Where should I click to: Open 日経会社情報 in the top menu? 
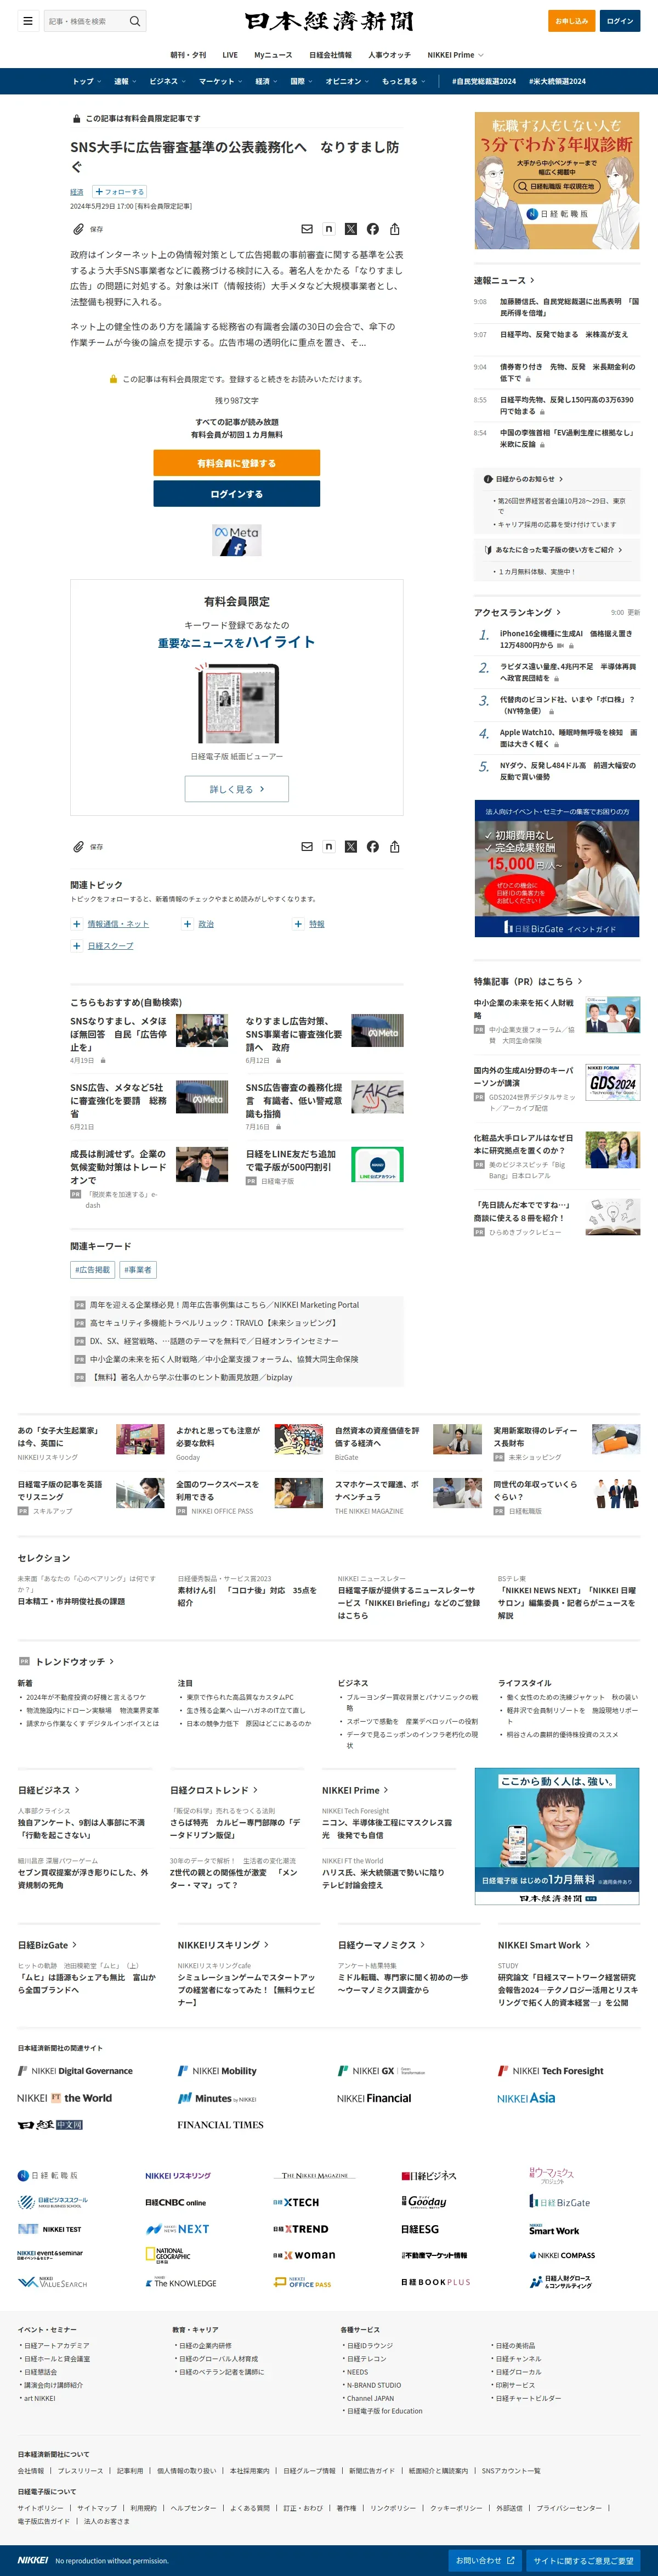(x=331, y=55)
